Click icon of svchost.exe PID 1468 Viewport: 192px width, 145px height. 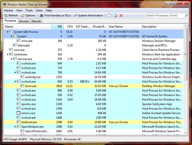(x=19, y=118)
